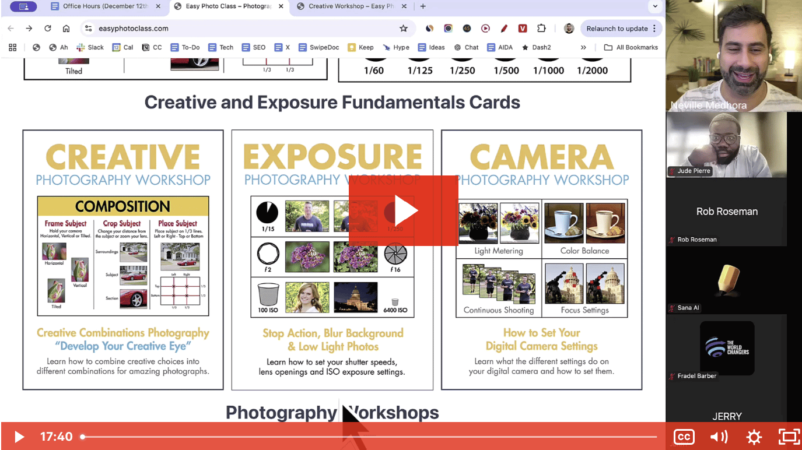Click the Photography Workshops heading

[x=332, y=412]
